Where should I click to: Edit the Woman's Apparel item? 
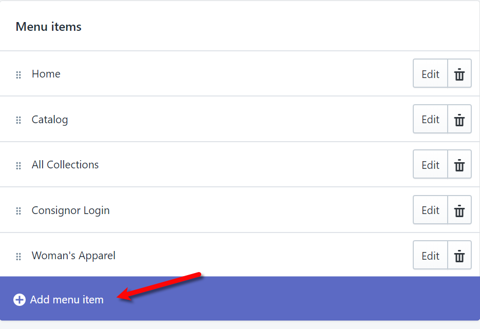click(430, 255)
